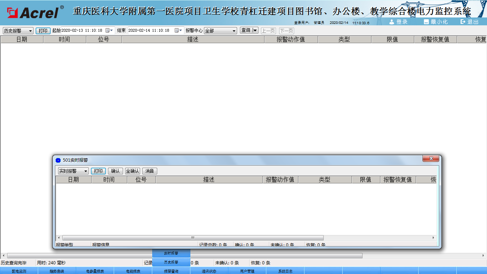This screenshot has width=487, height=274.
Task: Open the 配电监测 tab in bottom bar
Action: 19,271
